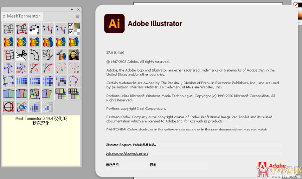Click the radiating handles icon labeled 90°

[x=21, y=68]
